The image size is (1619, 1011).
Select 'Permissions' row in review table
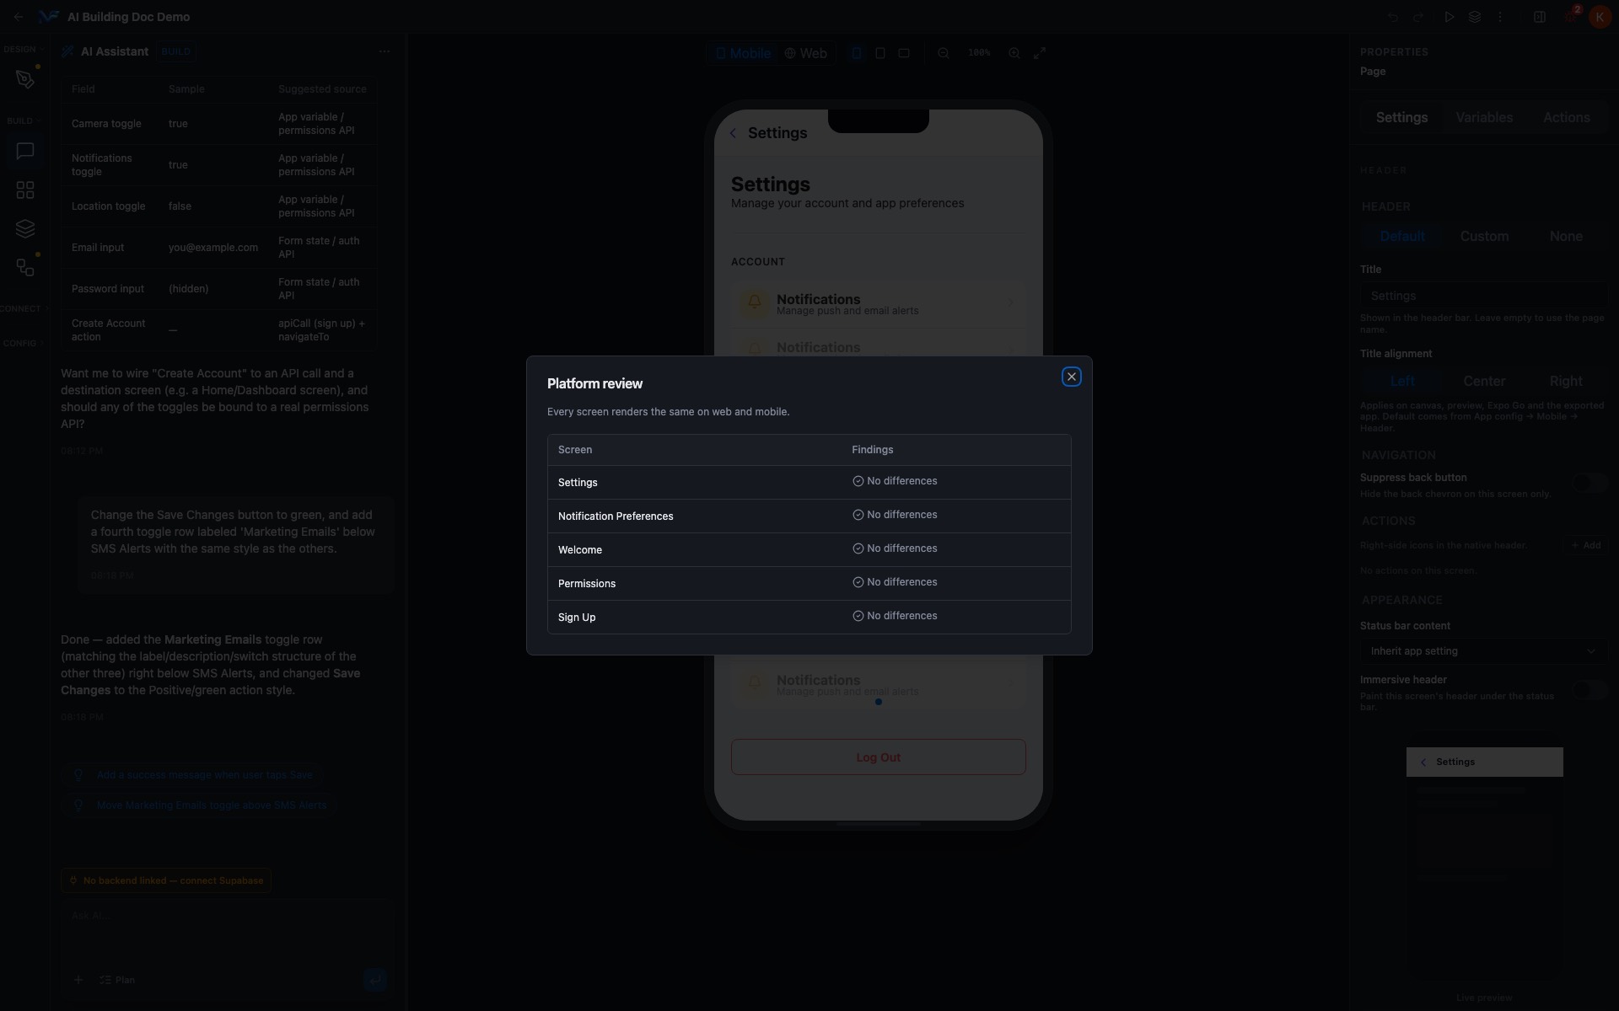(809, 584)
